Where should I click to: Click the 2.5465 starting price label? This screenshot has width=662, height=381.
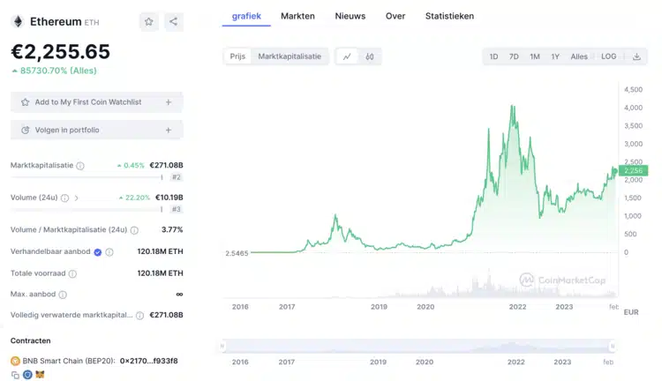point(237,253)
